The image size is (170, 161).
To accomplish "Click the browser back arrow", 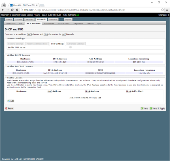I will pos(4,10).
